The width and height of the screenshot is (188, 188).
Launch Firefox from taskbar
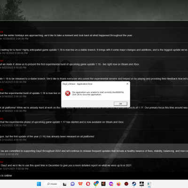pos(118,184)
